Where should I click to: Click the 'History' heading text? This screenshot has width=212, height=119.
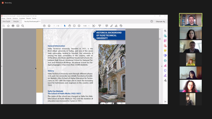click(51, 71)
